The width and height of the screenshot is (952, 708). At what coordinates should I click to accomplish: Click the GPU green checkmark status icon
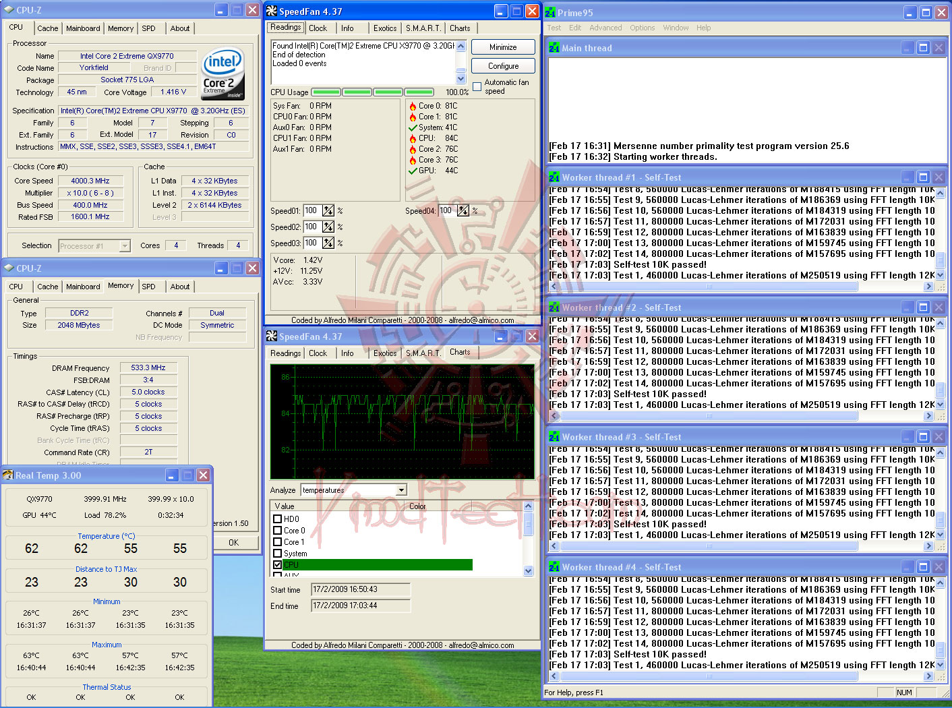click(413, 171)
